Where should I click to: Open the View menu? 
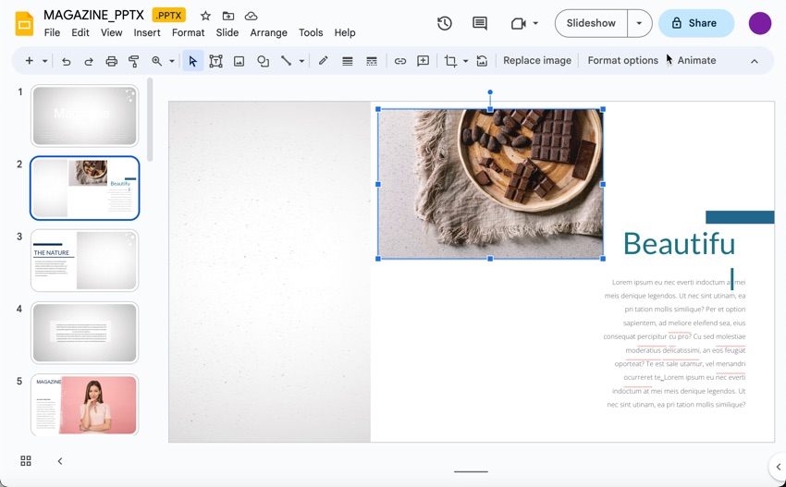111,32
